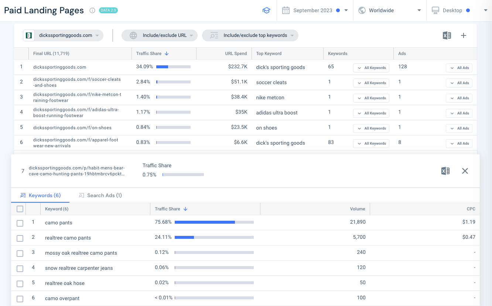Switch to the Search Ads tab
The width and height of the screenshot is (492, 306).
(x=100, y=195)
